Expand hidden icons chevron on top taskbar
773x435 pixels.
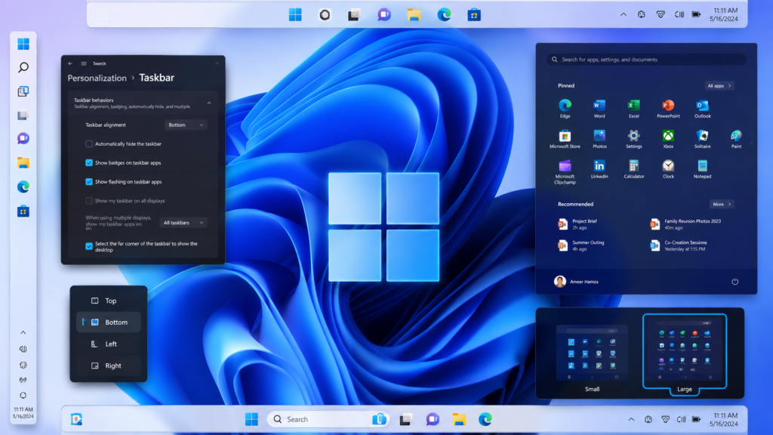point(624,15)
